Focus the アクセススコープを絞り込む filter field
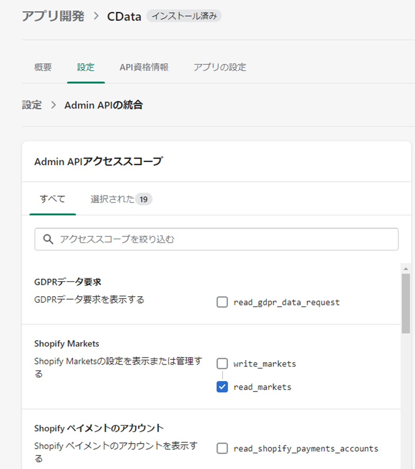The width and height of the screenshot is (415, 469). pos(216,239)
